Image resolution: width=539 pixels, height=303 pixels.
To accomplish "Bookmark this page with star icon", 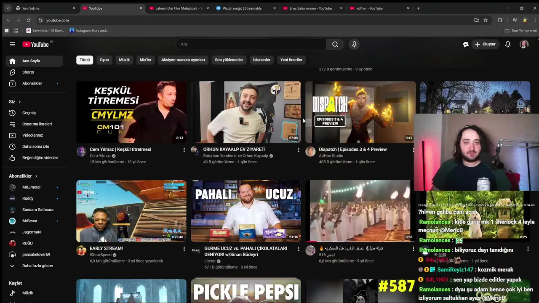I will [486, 20].
